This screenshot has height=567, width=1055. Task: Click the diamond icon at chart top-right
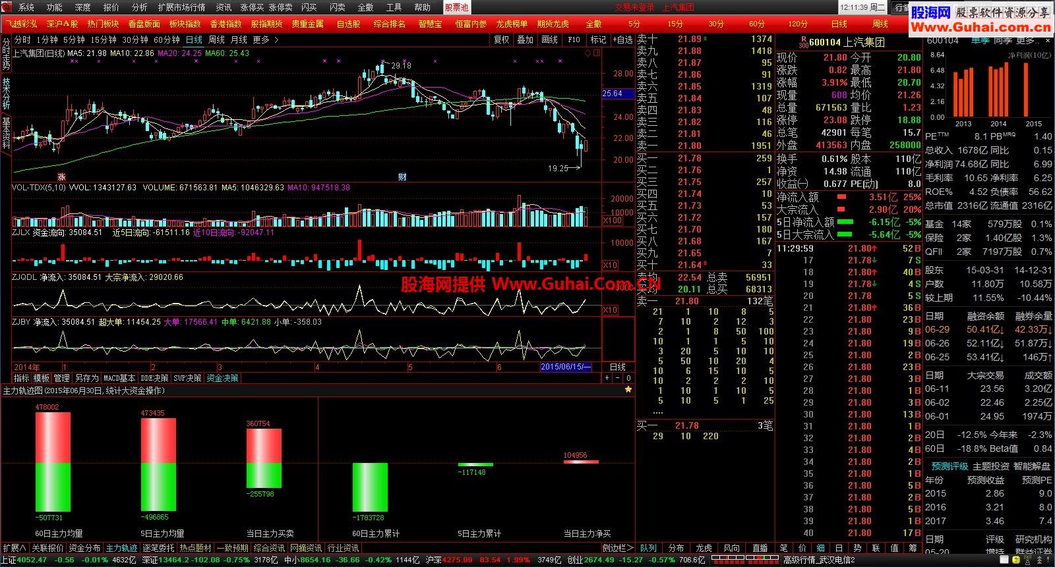589,53
